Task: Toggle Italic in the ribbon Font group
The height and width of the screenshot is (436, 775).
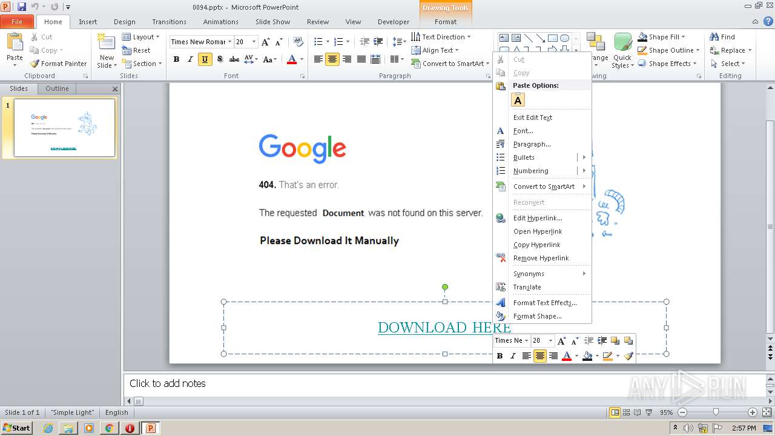Action: coord(190,59)
